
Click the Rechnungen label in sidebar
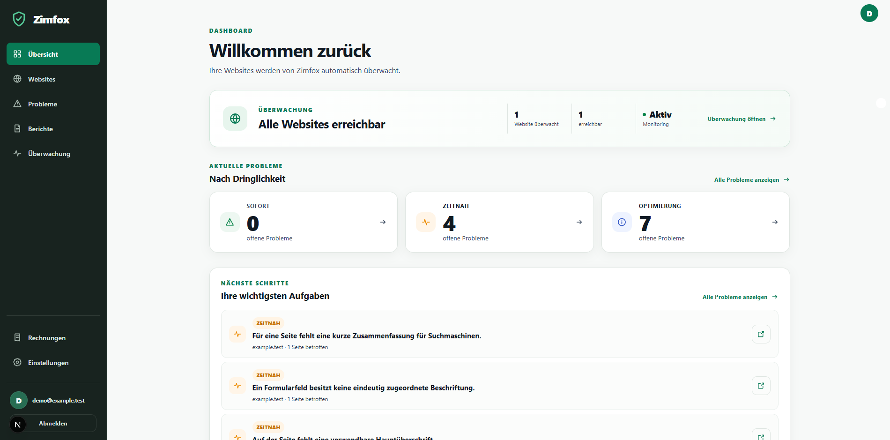(x=47, y=338)
